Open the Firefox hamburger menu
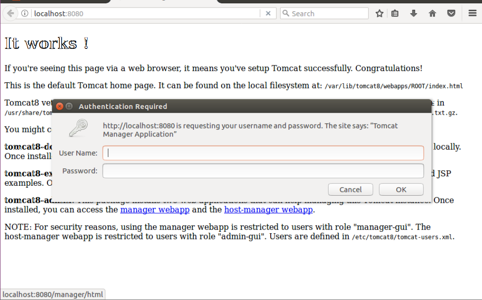The width and height of the screenshot is (482, 300). 472,14
